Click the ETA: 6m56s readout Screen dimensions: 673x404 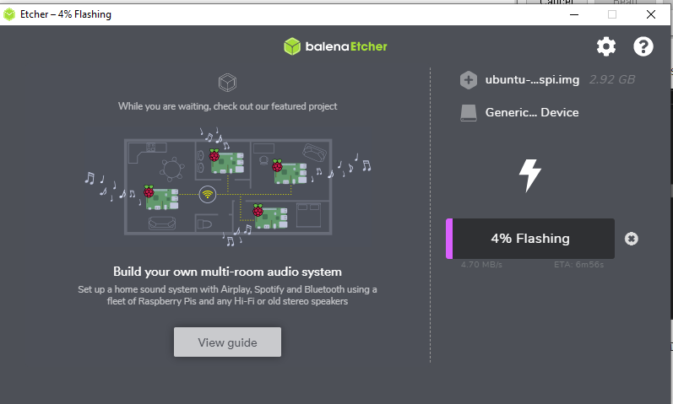(x=578, y=265)
